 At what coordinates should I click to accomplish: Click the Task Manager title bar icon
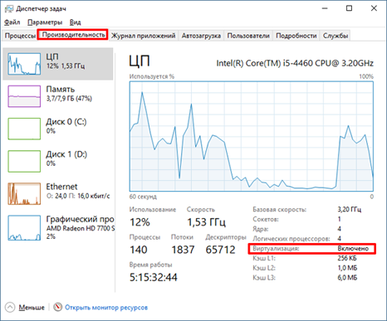click(9, 8)
